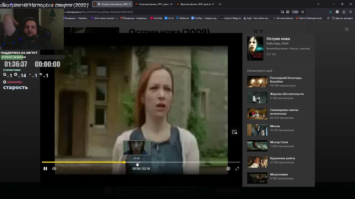
Task: Click the 5.7 rating in the sidebar
Action: (x=268, y=54)
